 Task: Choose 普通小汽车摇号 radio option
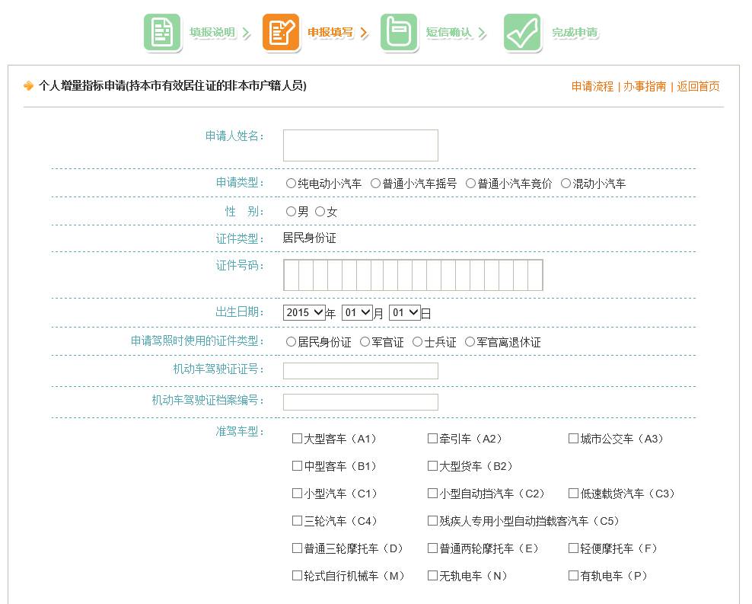(376, 184)
